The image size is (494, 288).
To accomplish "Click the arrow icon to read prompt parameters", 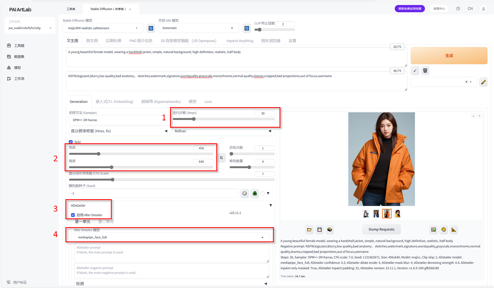I will (x=415, y=71).
